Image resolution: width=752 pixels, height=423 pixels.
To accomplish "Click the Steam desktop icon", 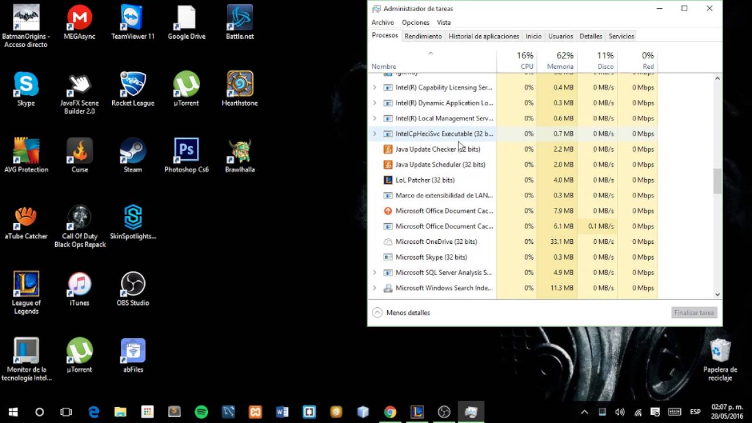I will 133,156.
